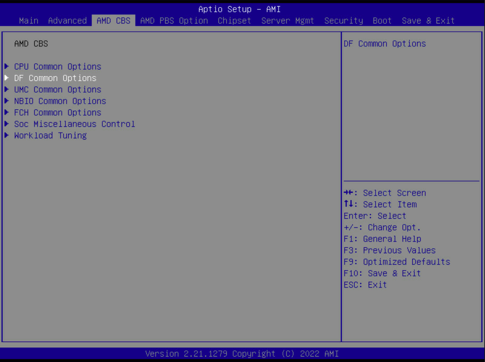
Task: Click the Select Screen hint
Action: coord(385,193)
